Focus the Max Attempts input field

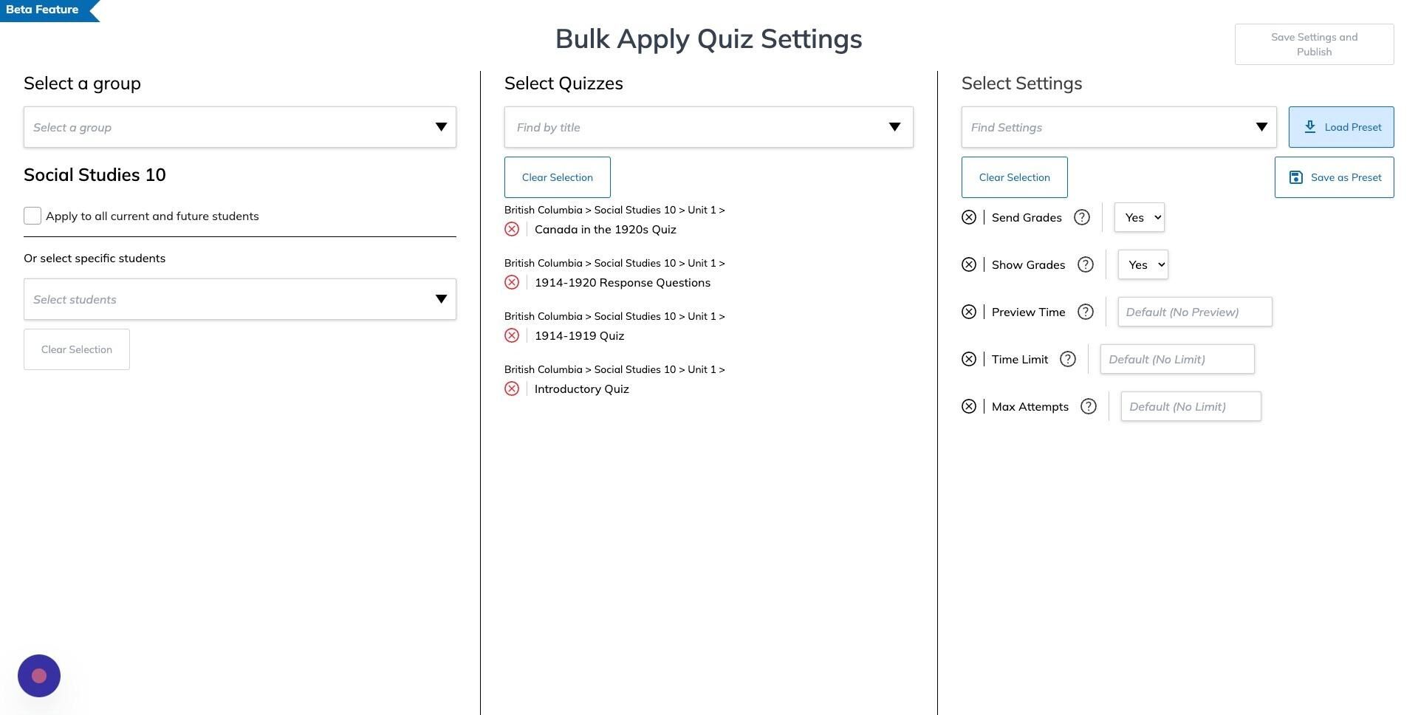pyautogui.click(x=1191, y=406)
